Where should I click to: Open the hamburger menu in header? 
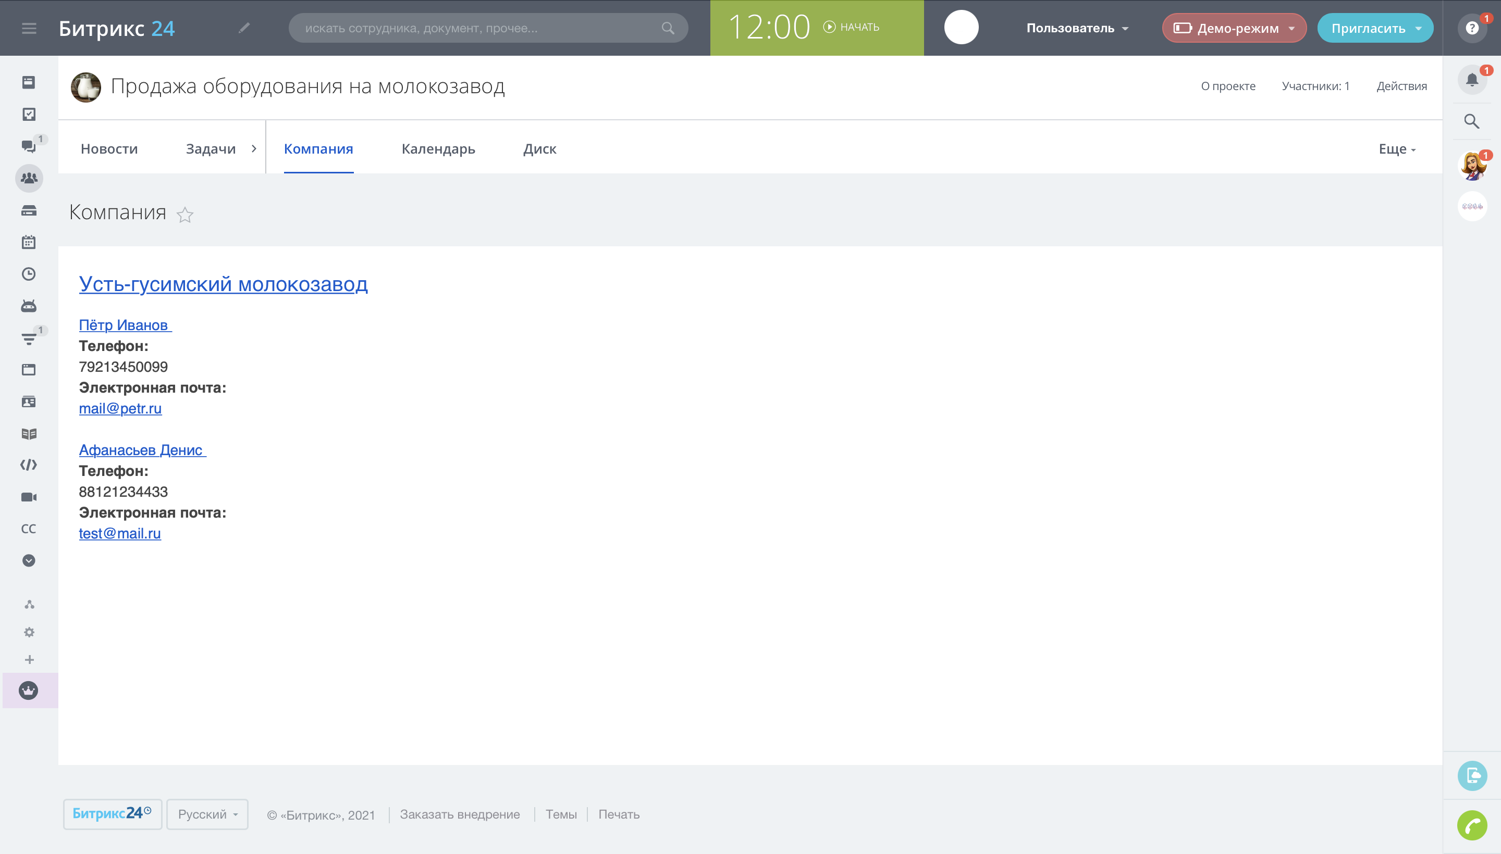(x=29, y=28)
